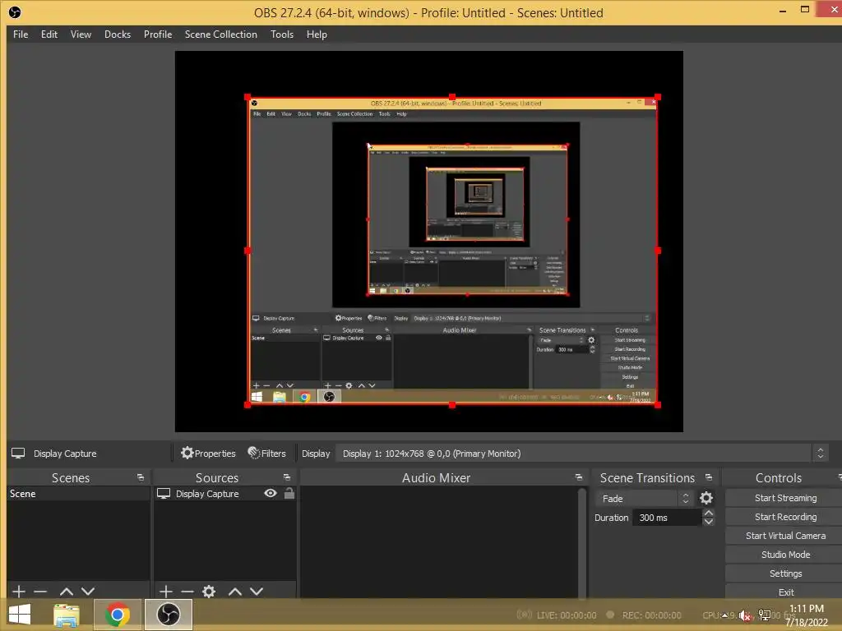Open the Windows Start menu
This screenshot has width=842, height=631.
[20, 615]
